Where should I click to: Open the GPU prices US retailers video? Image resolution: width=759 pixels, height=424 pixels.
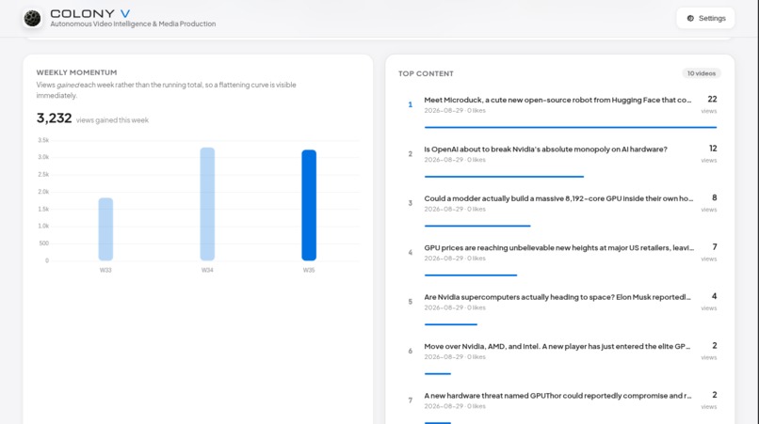click(559, 248)
